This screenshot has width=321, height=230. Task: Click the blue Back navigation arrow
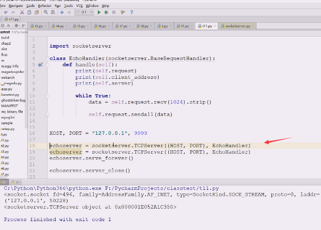[x=62, y=12]
